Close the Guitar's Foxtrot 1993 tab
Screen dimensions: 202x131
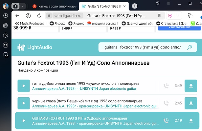[124, 6]
